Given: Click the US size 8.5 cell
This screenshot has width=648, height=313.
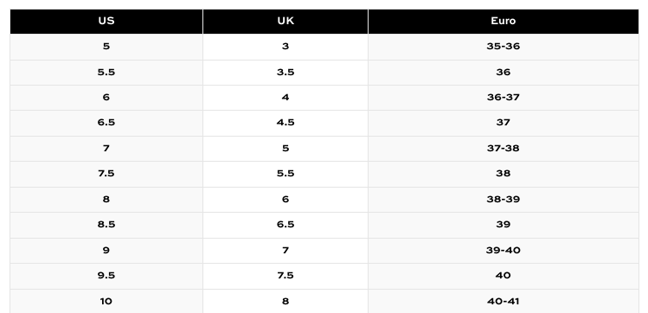Looking at the screenshot, I should pos(106,225).
